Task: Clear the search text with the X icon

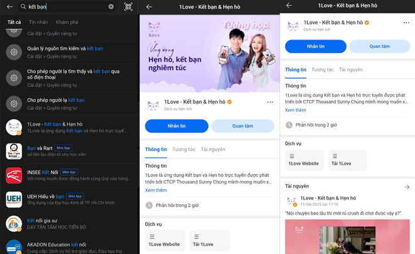Action: 111,7
